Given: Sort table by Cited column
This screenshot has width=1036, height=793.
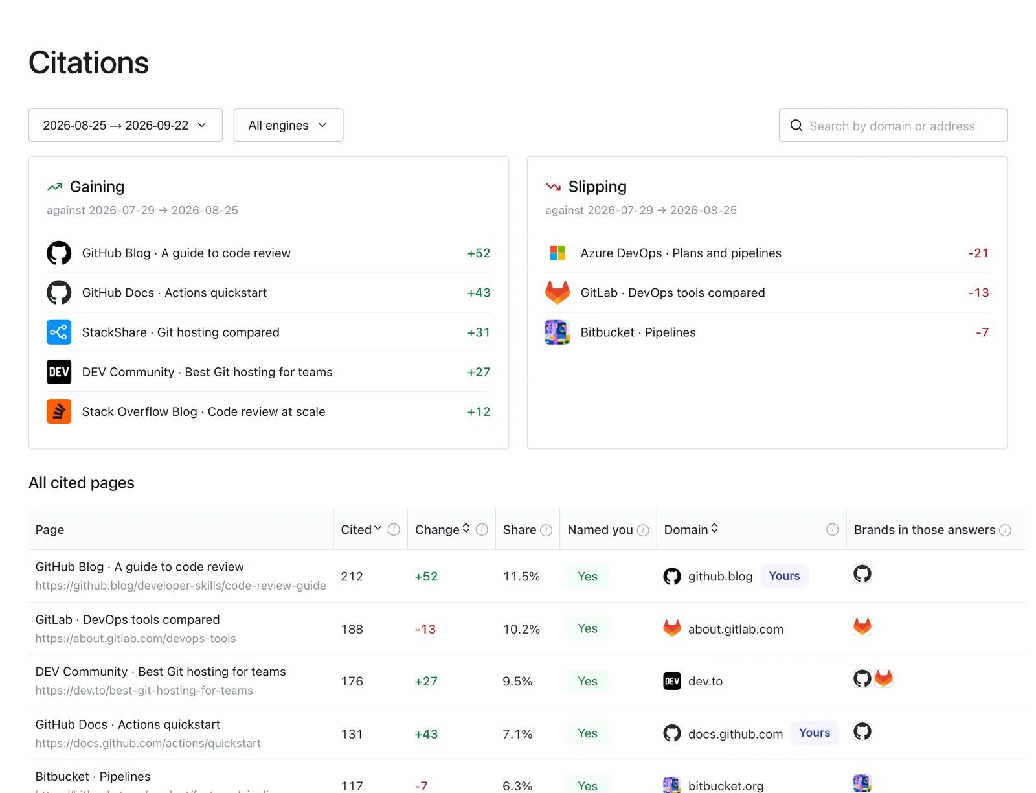Looking at the screenshot, I should tap(361, 529).
